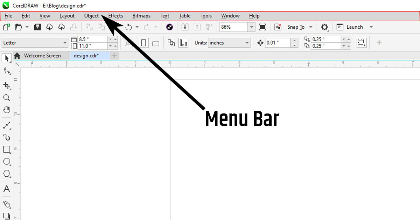Click the Launch button
420x220 pixels.
coord(354,27)
